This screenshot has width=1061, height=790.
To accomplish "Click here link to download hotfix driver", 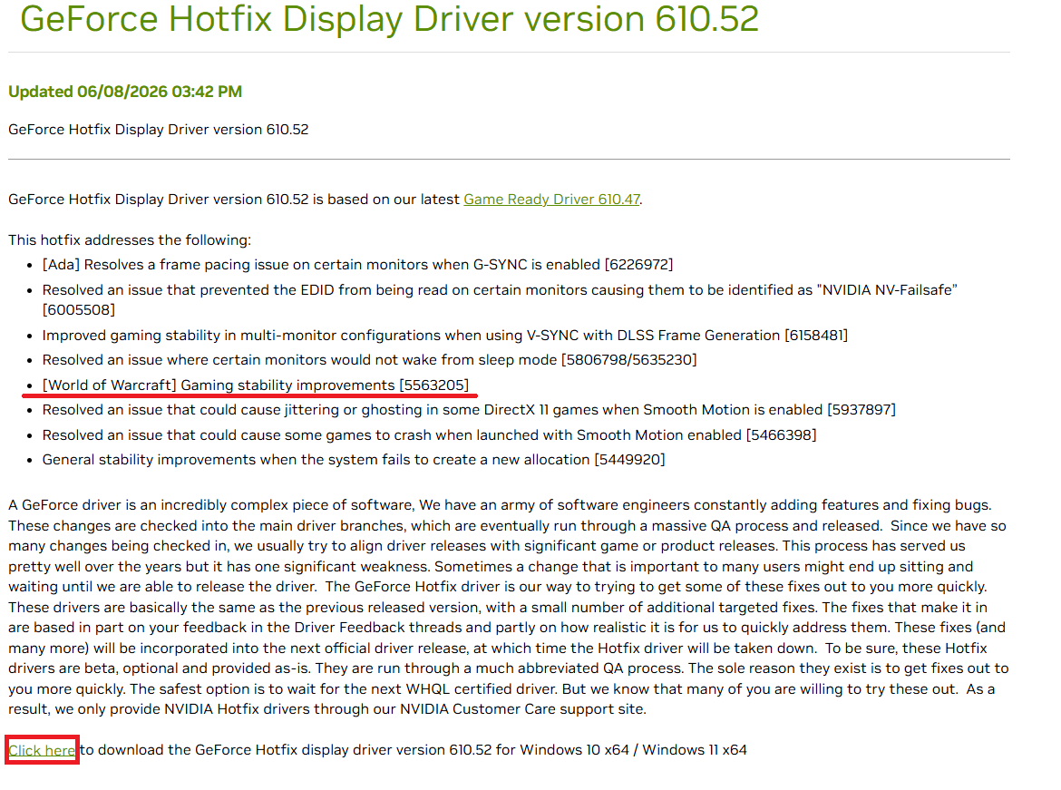I will [x=42, y=750].
